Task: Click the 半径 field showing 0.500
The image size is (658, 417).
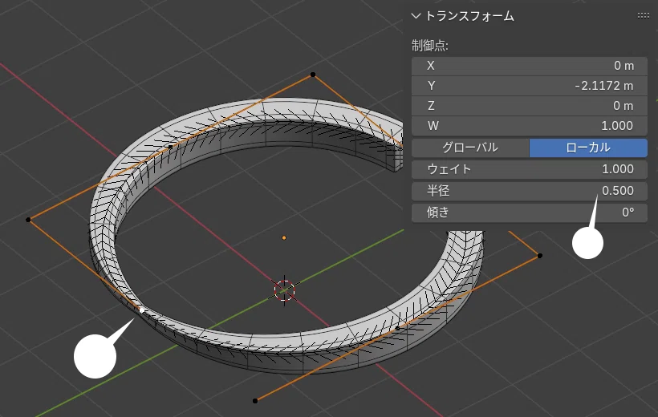Action: point(529,191)
